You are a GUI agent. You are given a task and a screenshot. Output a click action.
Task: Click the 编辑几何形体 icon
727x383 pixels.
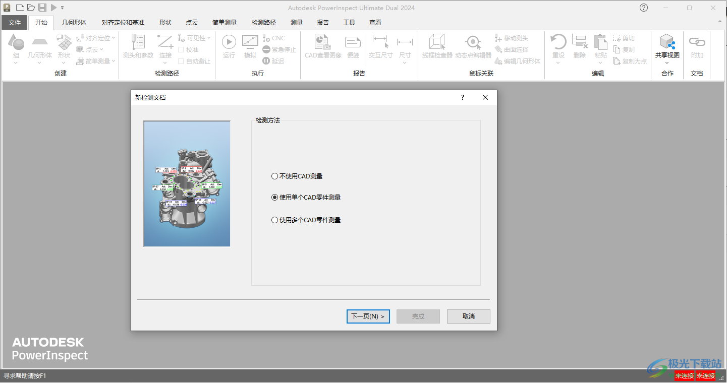coord(498,61)
